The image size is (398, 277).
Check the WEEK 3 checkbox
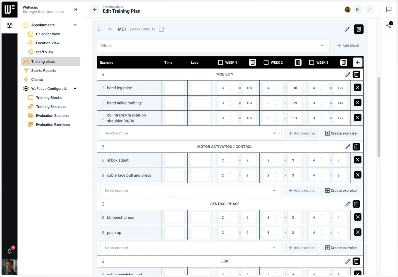click(x=312, y=63)
